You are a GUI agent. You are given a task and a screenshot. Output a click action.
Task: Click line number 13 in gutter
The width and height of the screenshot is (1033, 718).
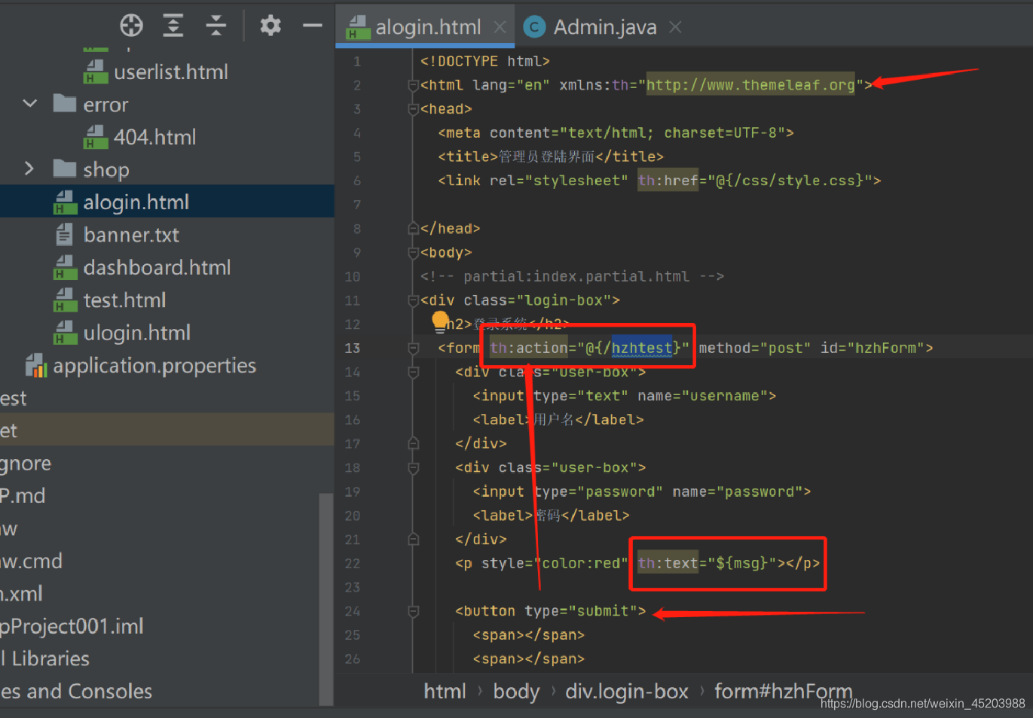pyautogui.click(x=352, y=348)
